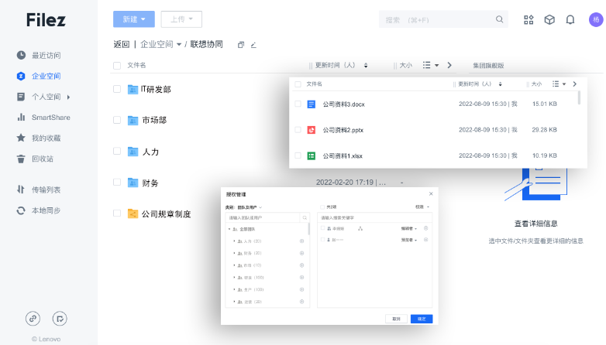The height and width of the screenshot is (345, 606).
Task: Check the 人力 folder checkbox
Action: pyautogui.click(x=117, y=151)
